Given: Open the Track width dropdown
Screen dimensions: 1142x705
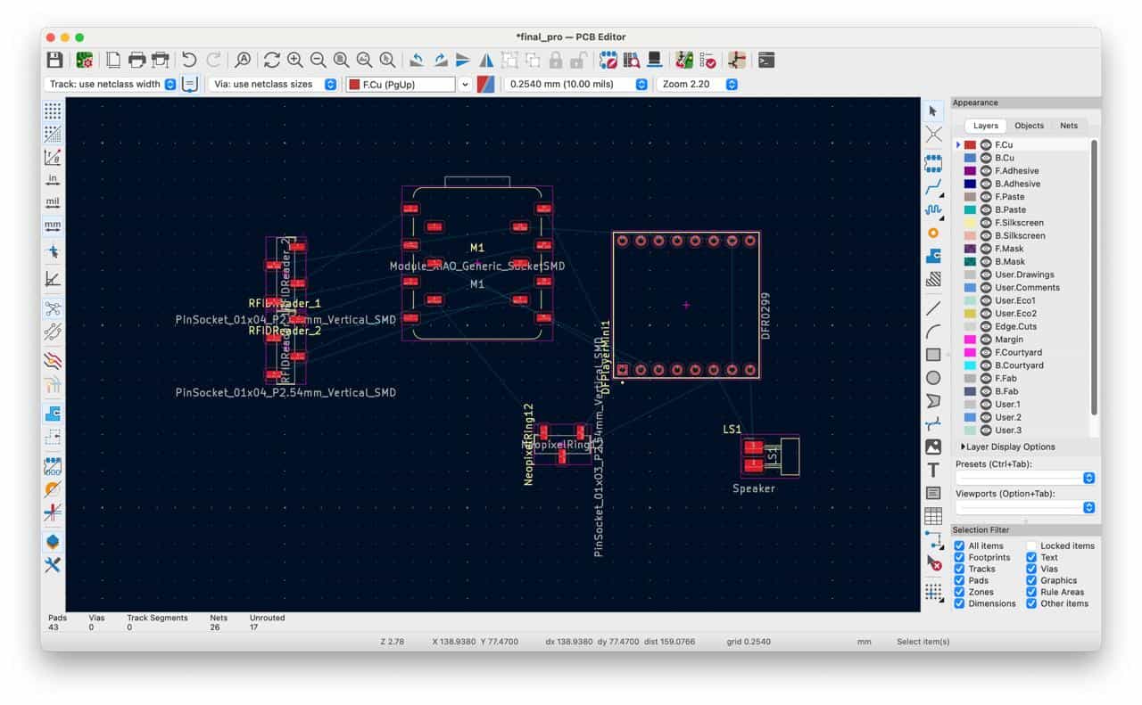Looking at the screenshot, I should [x=111, y=84].
